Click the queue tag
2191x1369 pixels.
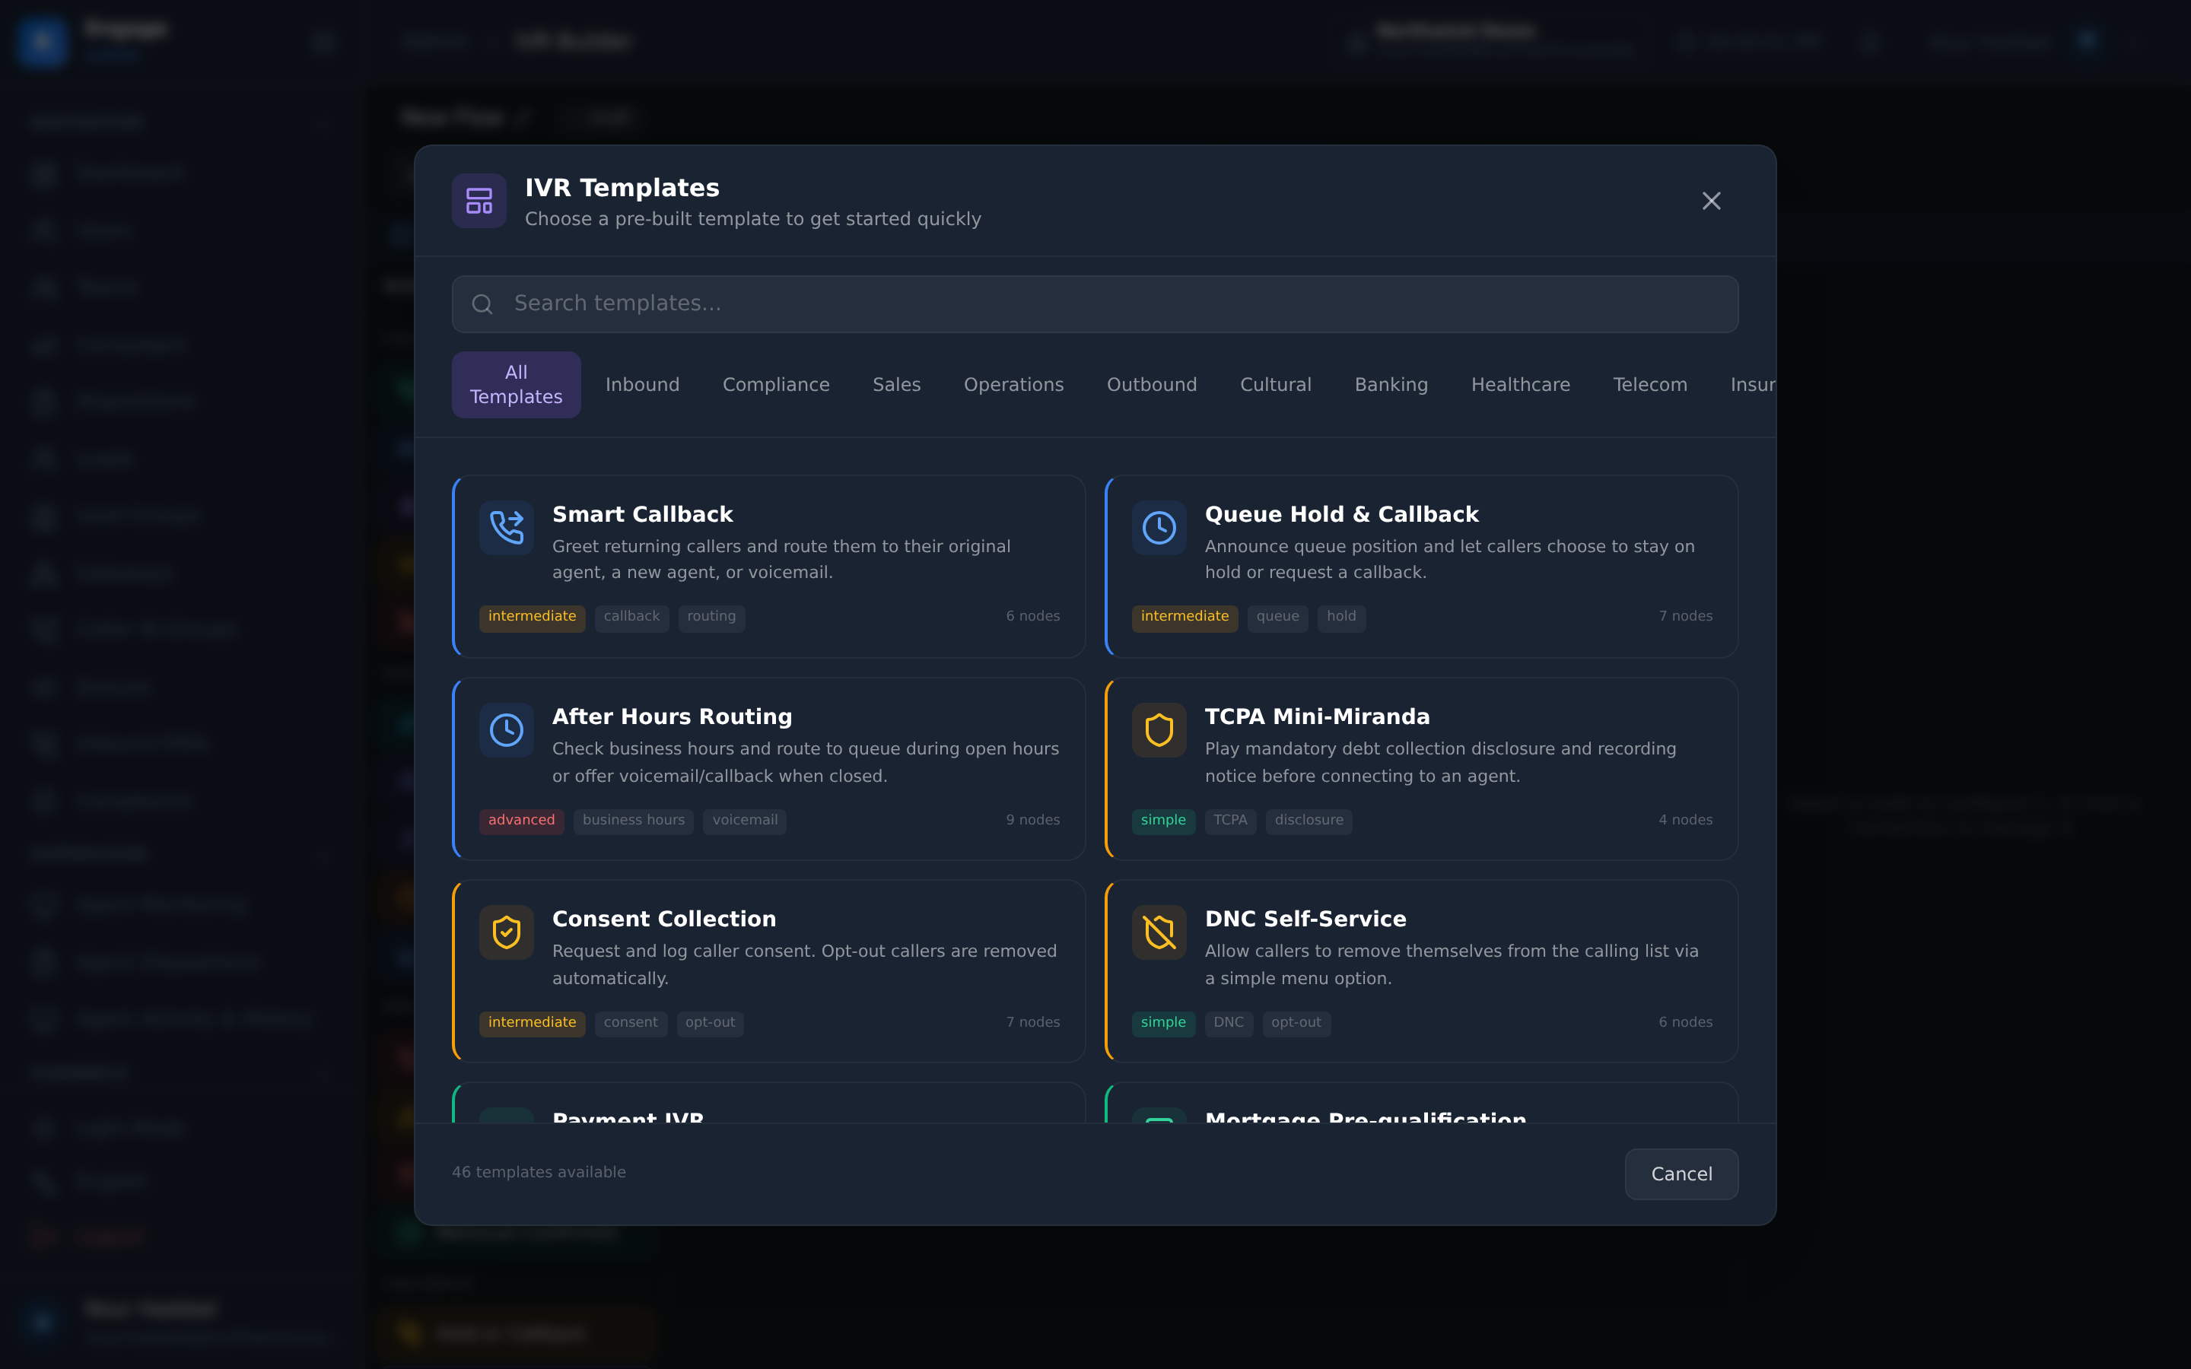(x=1277, y=617)
